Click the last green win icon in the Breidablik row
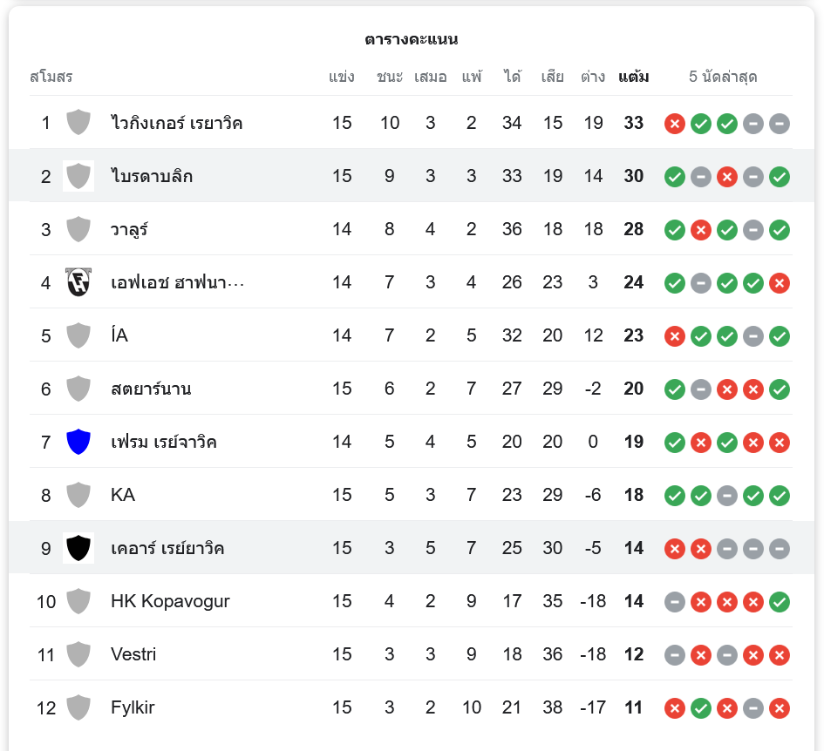This screenshot has height=751, width=824. [x=780, y=177]
